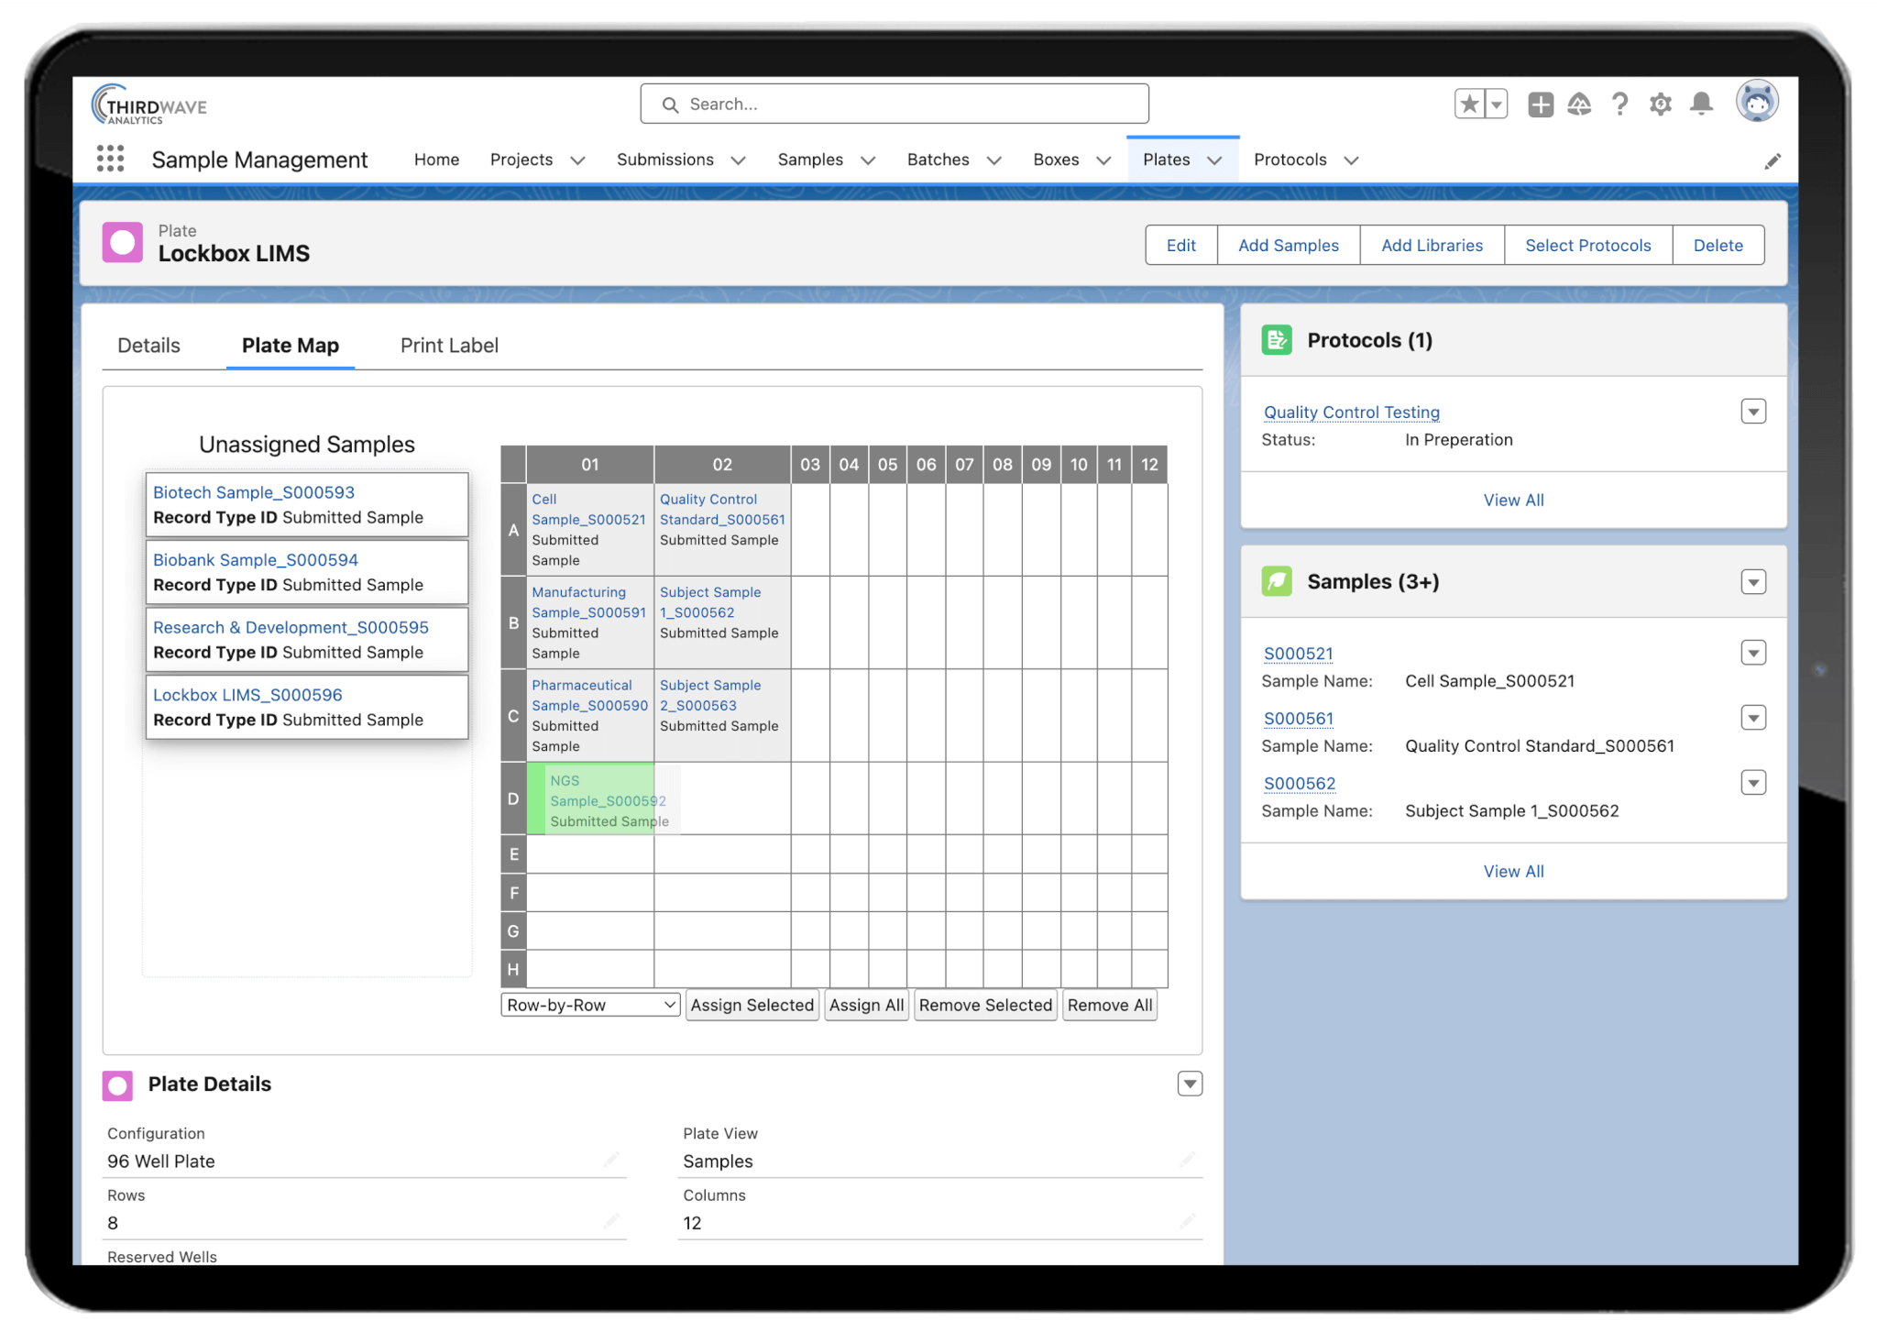Click the favorites star icon
Screen dimensions: 1877x1343
(1469, 104)
